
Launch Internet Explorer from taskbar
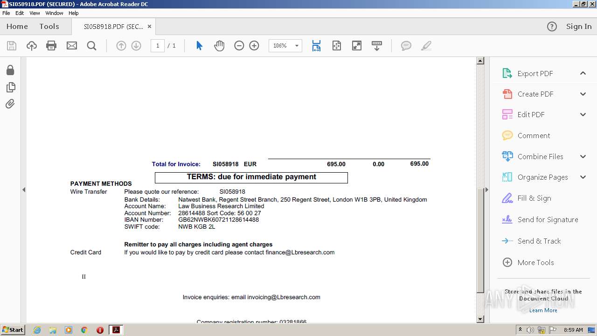pos(37,330)
